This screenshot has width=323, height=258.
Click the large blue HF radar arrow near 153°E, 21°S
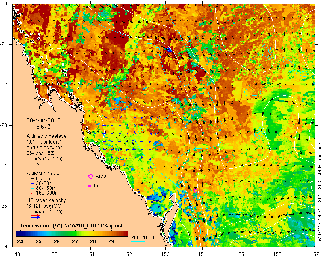point(166,49)
